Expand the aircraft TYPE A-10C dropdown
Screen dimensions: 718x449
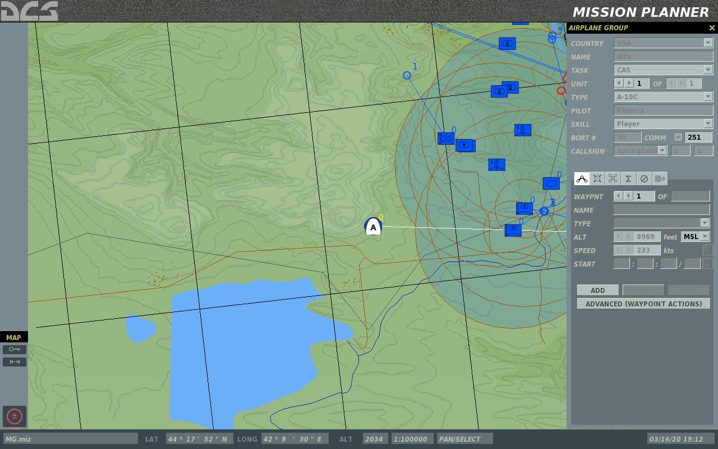pos(708,97)
